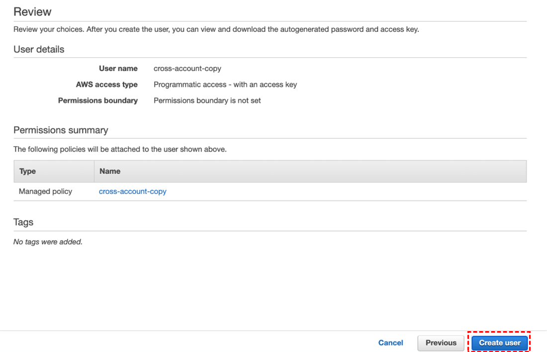Go back with the Previous button
The width and height of the screenshot is (547, 352).
[441, 343]
